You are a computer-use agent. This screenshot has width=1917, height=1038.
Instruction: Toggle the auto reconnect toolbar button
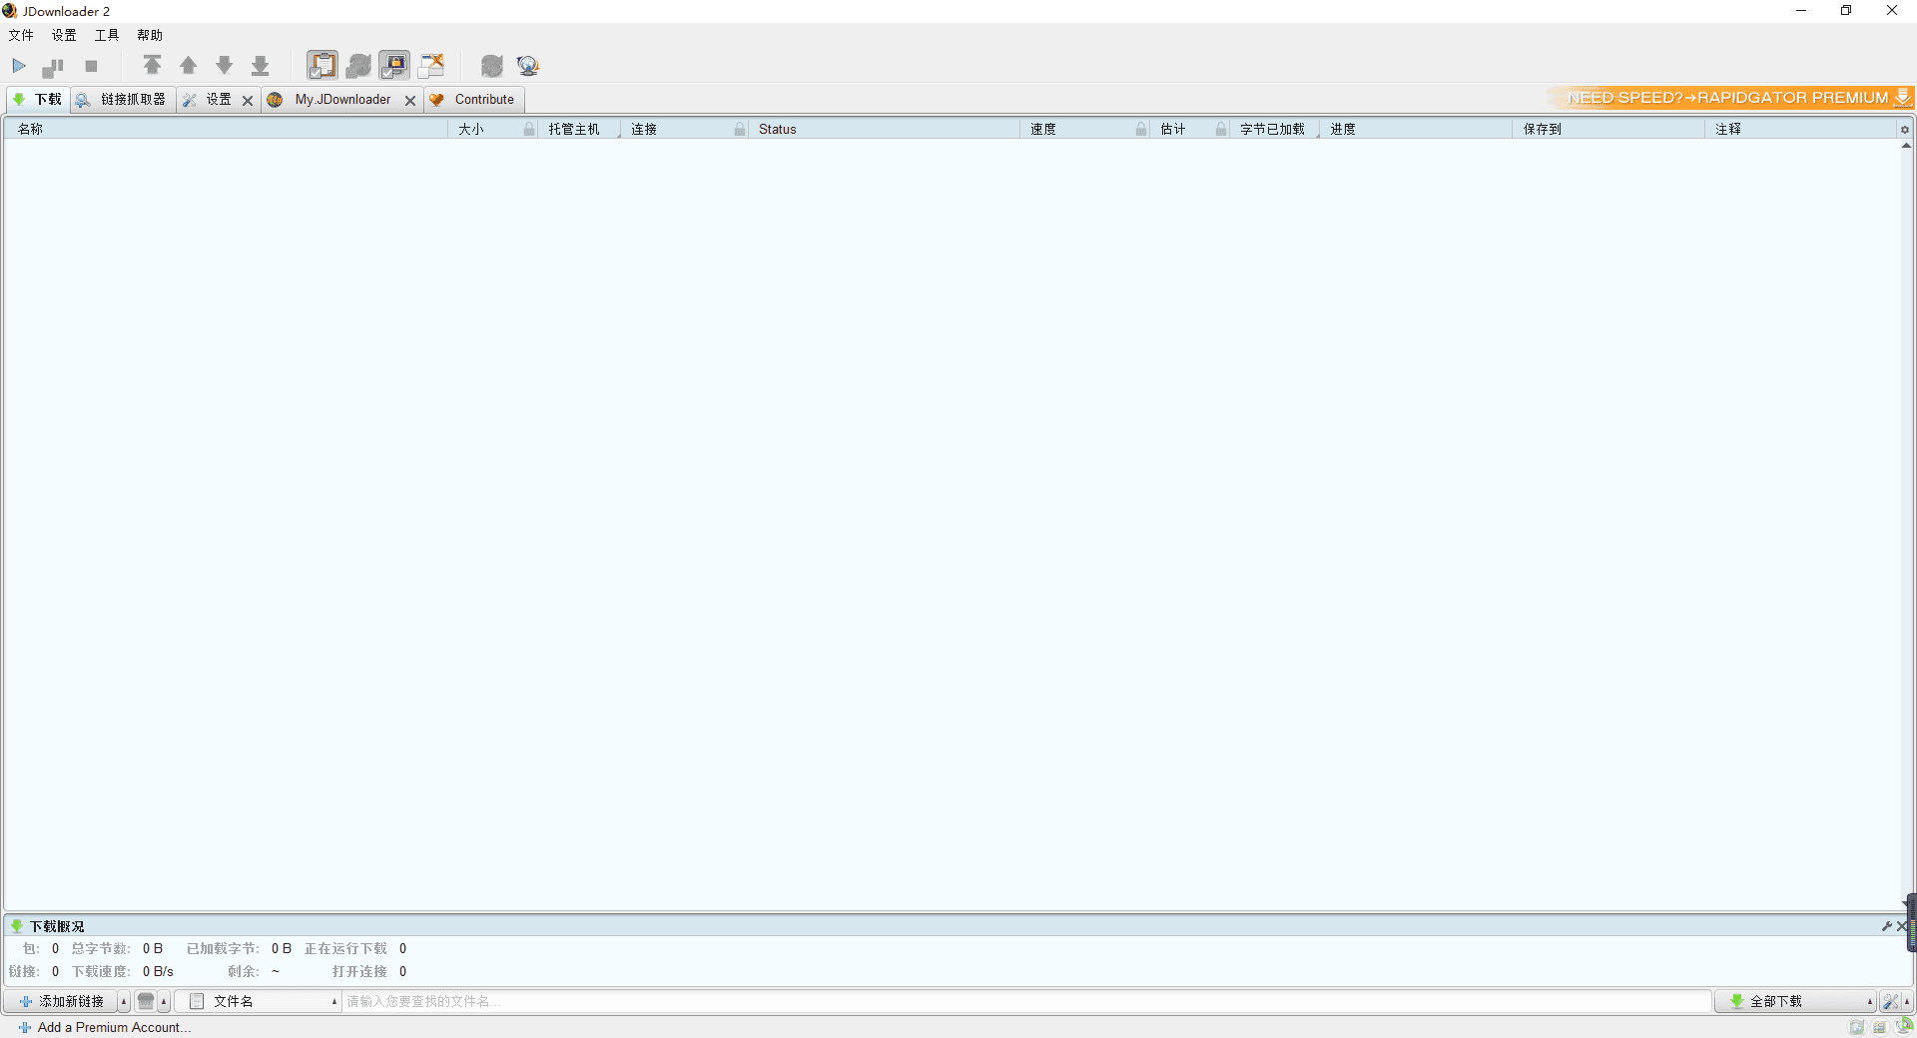pyautogui.click(x=358, y=66)
